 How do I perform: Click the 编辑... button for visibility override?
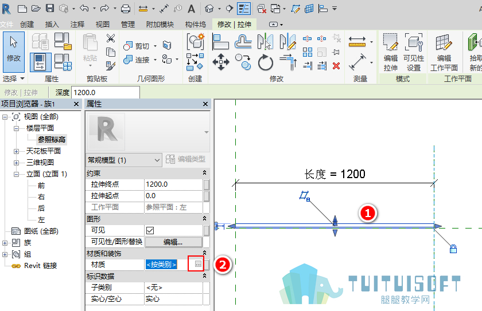pos(173,242)
